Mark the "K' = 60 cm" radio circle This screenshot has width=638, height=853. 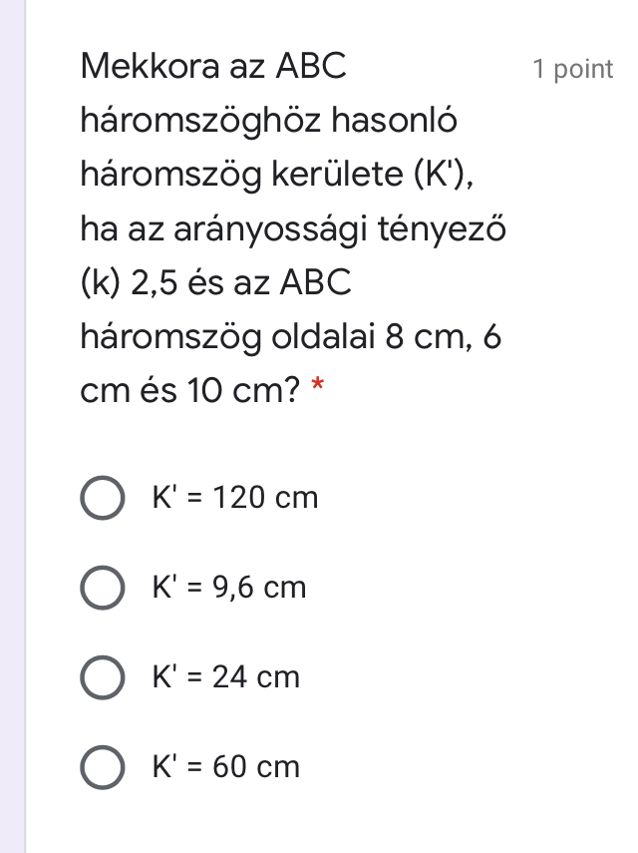[102, 768]
